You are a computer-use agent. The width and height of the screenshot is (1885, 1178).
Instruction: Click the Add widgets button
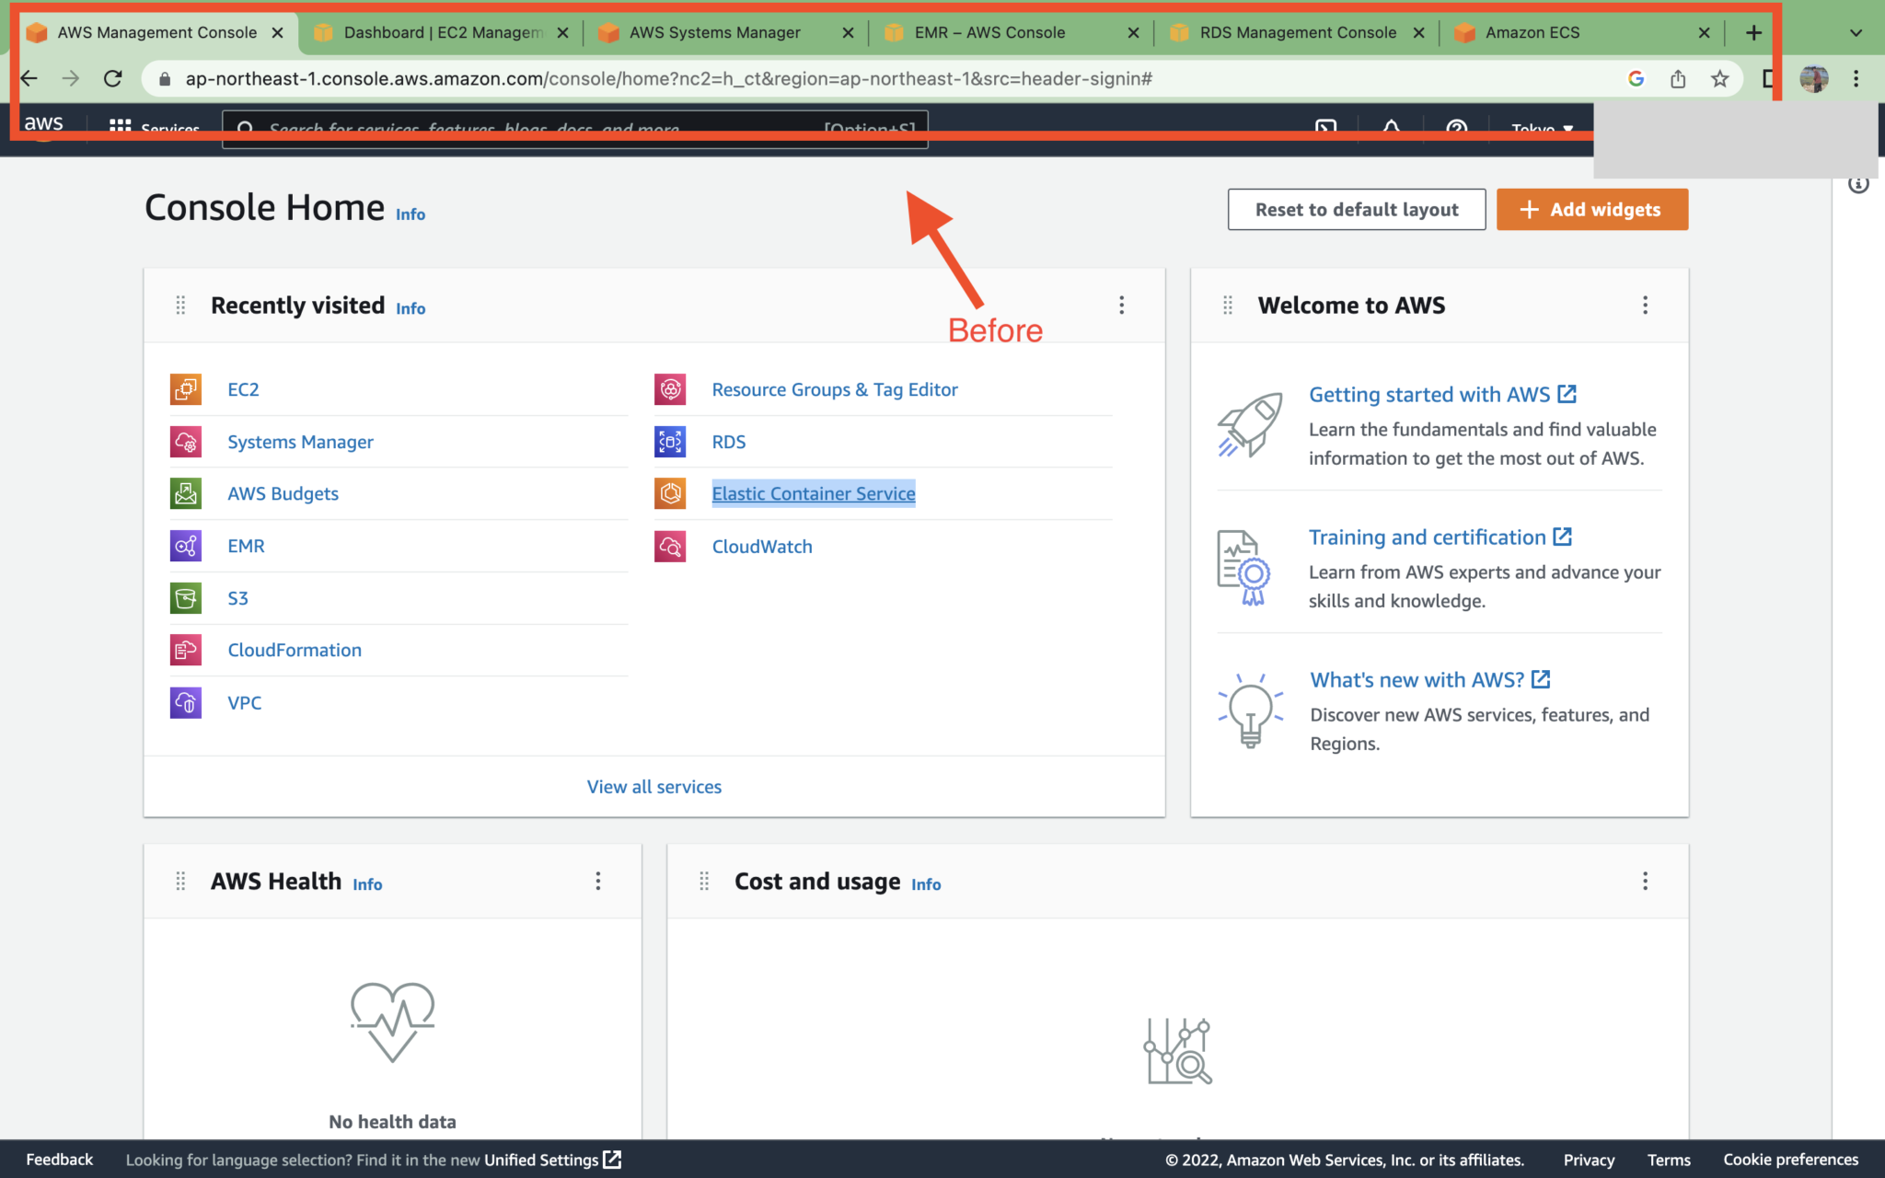pos(1591,209)
